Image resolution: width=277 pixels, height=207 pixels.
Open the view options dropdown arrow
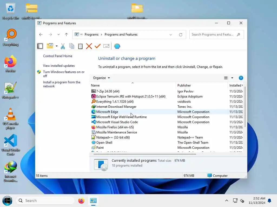[232, 78]
